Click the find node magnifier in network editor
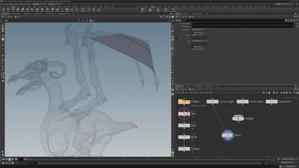Viewport: 299px width, 168px height. point(295,93)
